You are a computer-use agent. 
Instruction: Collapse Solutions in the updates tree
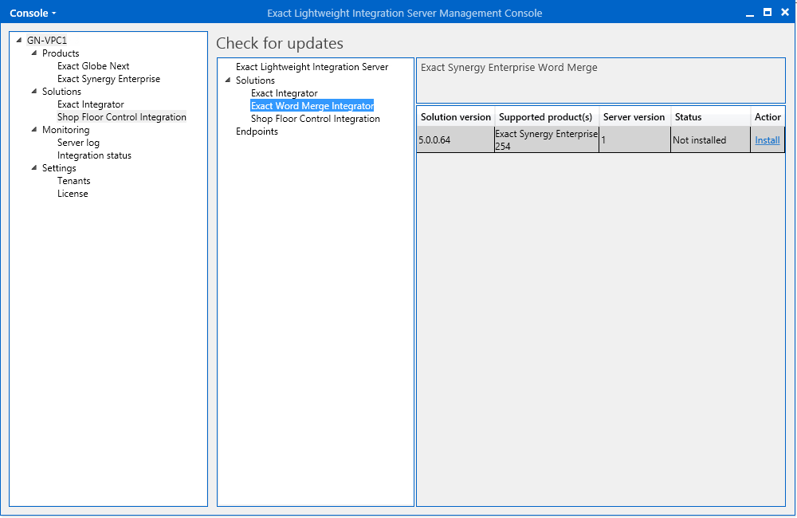pos(228,80)
